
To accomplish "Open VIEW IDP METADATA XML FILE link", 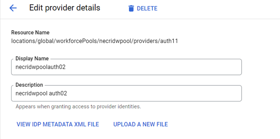I will tap(58, 124).
